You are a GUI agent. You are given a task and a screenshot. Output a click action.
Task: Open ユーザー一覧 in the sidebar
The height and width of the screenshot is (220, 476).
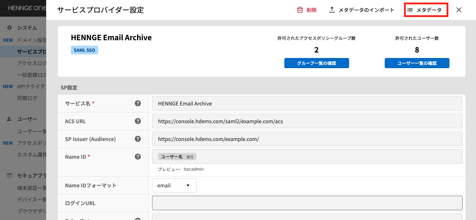32,131
